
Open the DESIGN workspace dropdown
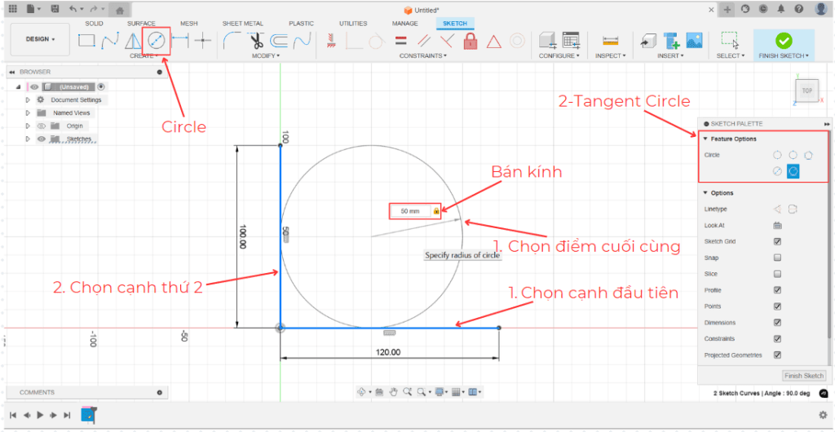40,39
